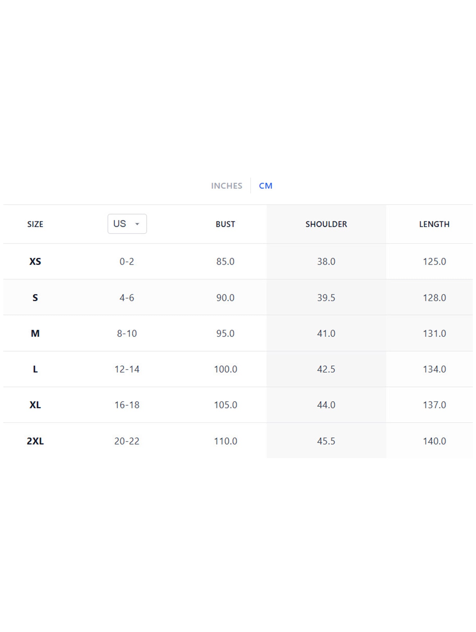Click the 140.0 length measurement cell
This screenshot has height=632, width=476.
(434, 441)
